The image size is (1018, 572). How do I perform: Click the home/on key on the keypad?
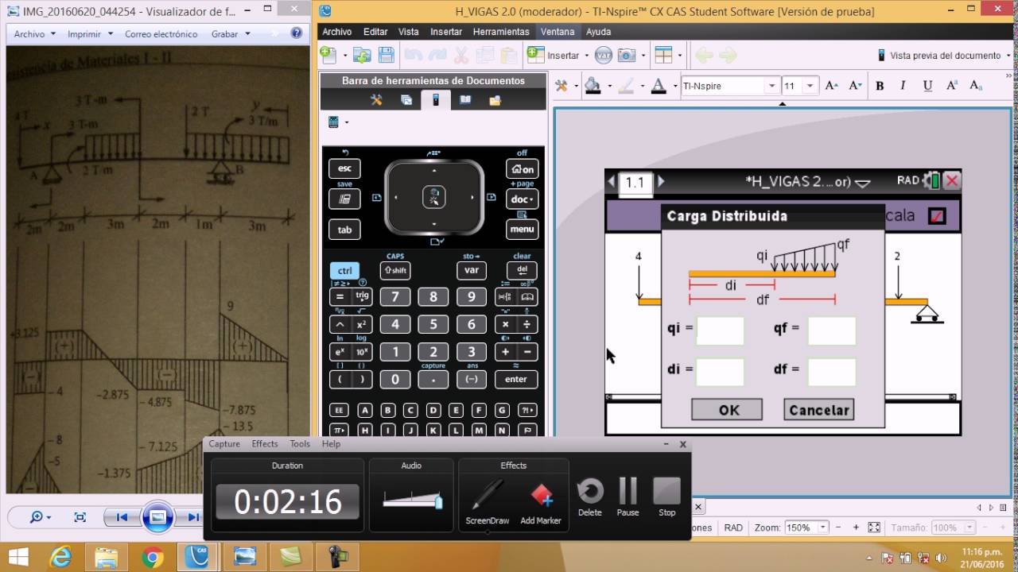[x=522, y=168]
